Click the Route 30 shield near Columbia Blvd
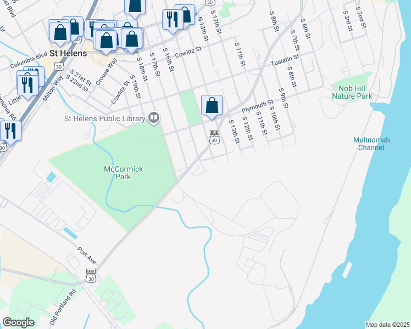 pos(59,66)
